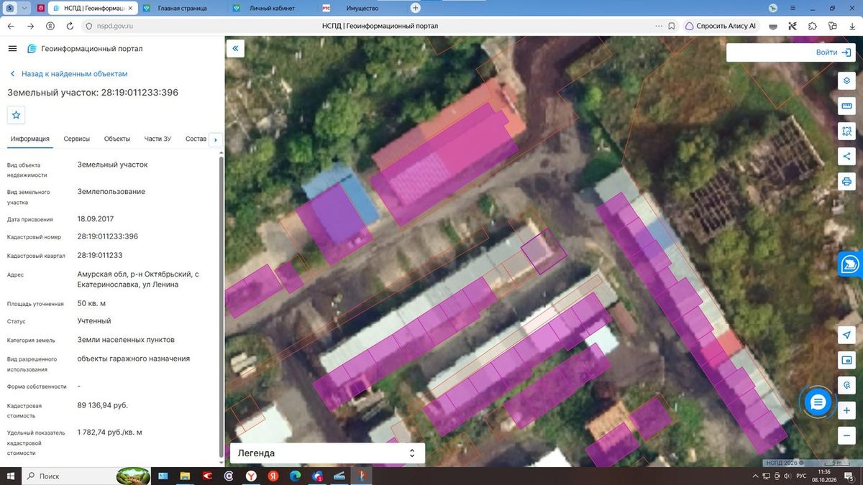Select the ruler measurement tool
The height and width of the screenshot is (485, 863).
tap(846, 106)
